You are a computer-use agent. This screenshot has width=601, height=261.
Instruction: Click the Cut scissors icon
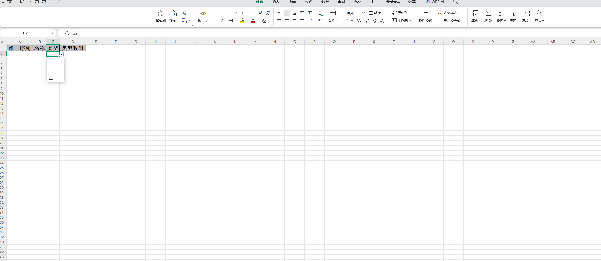184,13
